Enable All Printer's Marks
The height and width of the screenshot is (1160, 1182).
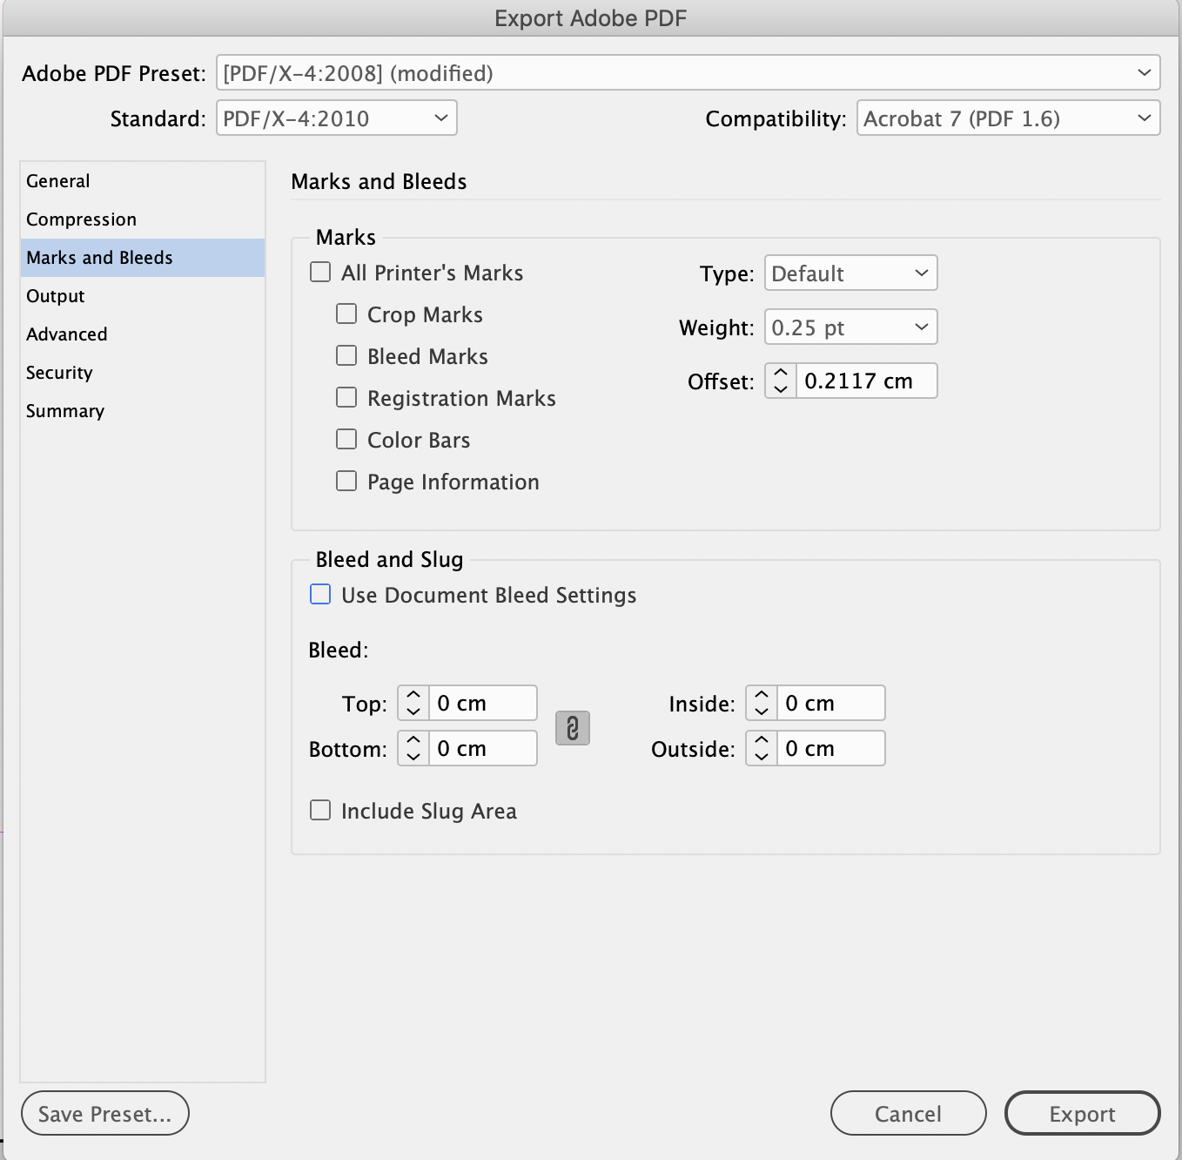tap(319, 272)
